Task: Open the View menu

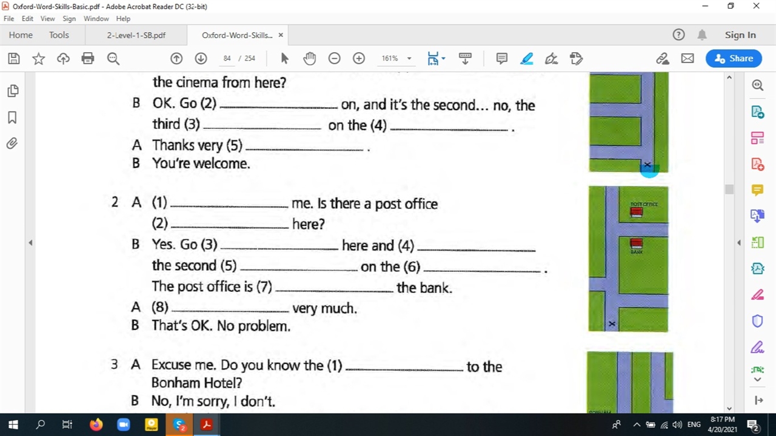Action: tap(47, 19)
